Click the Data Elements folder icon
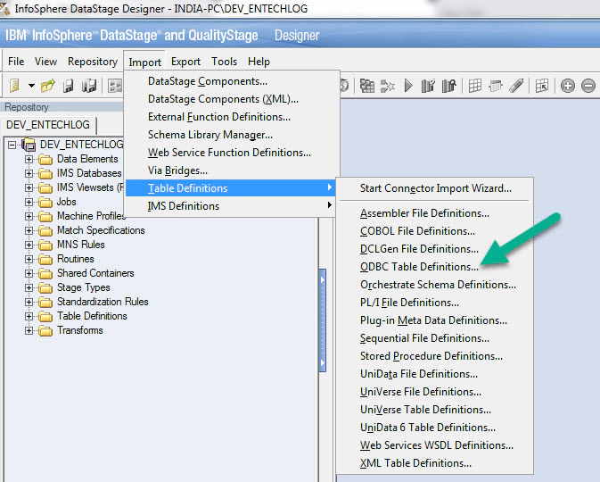The width and height of the screenshot is (600, 482). [45, 159]
